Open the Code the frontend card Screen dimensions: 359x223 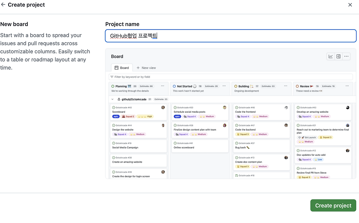(x=261, y=112)
